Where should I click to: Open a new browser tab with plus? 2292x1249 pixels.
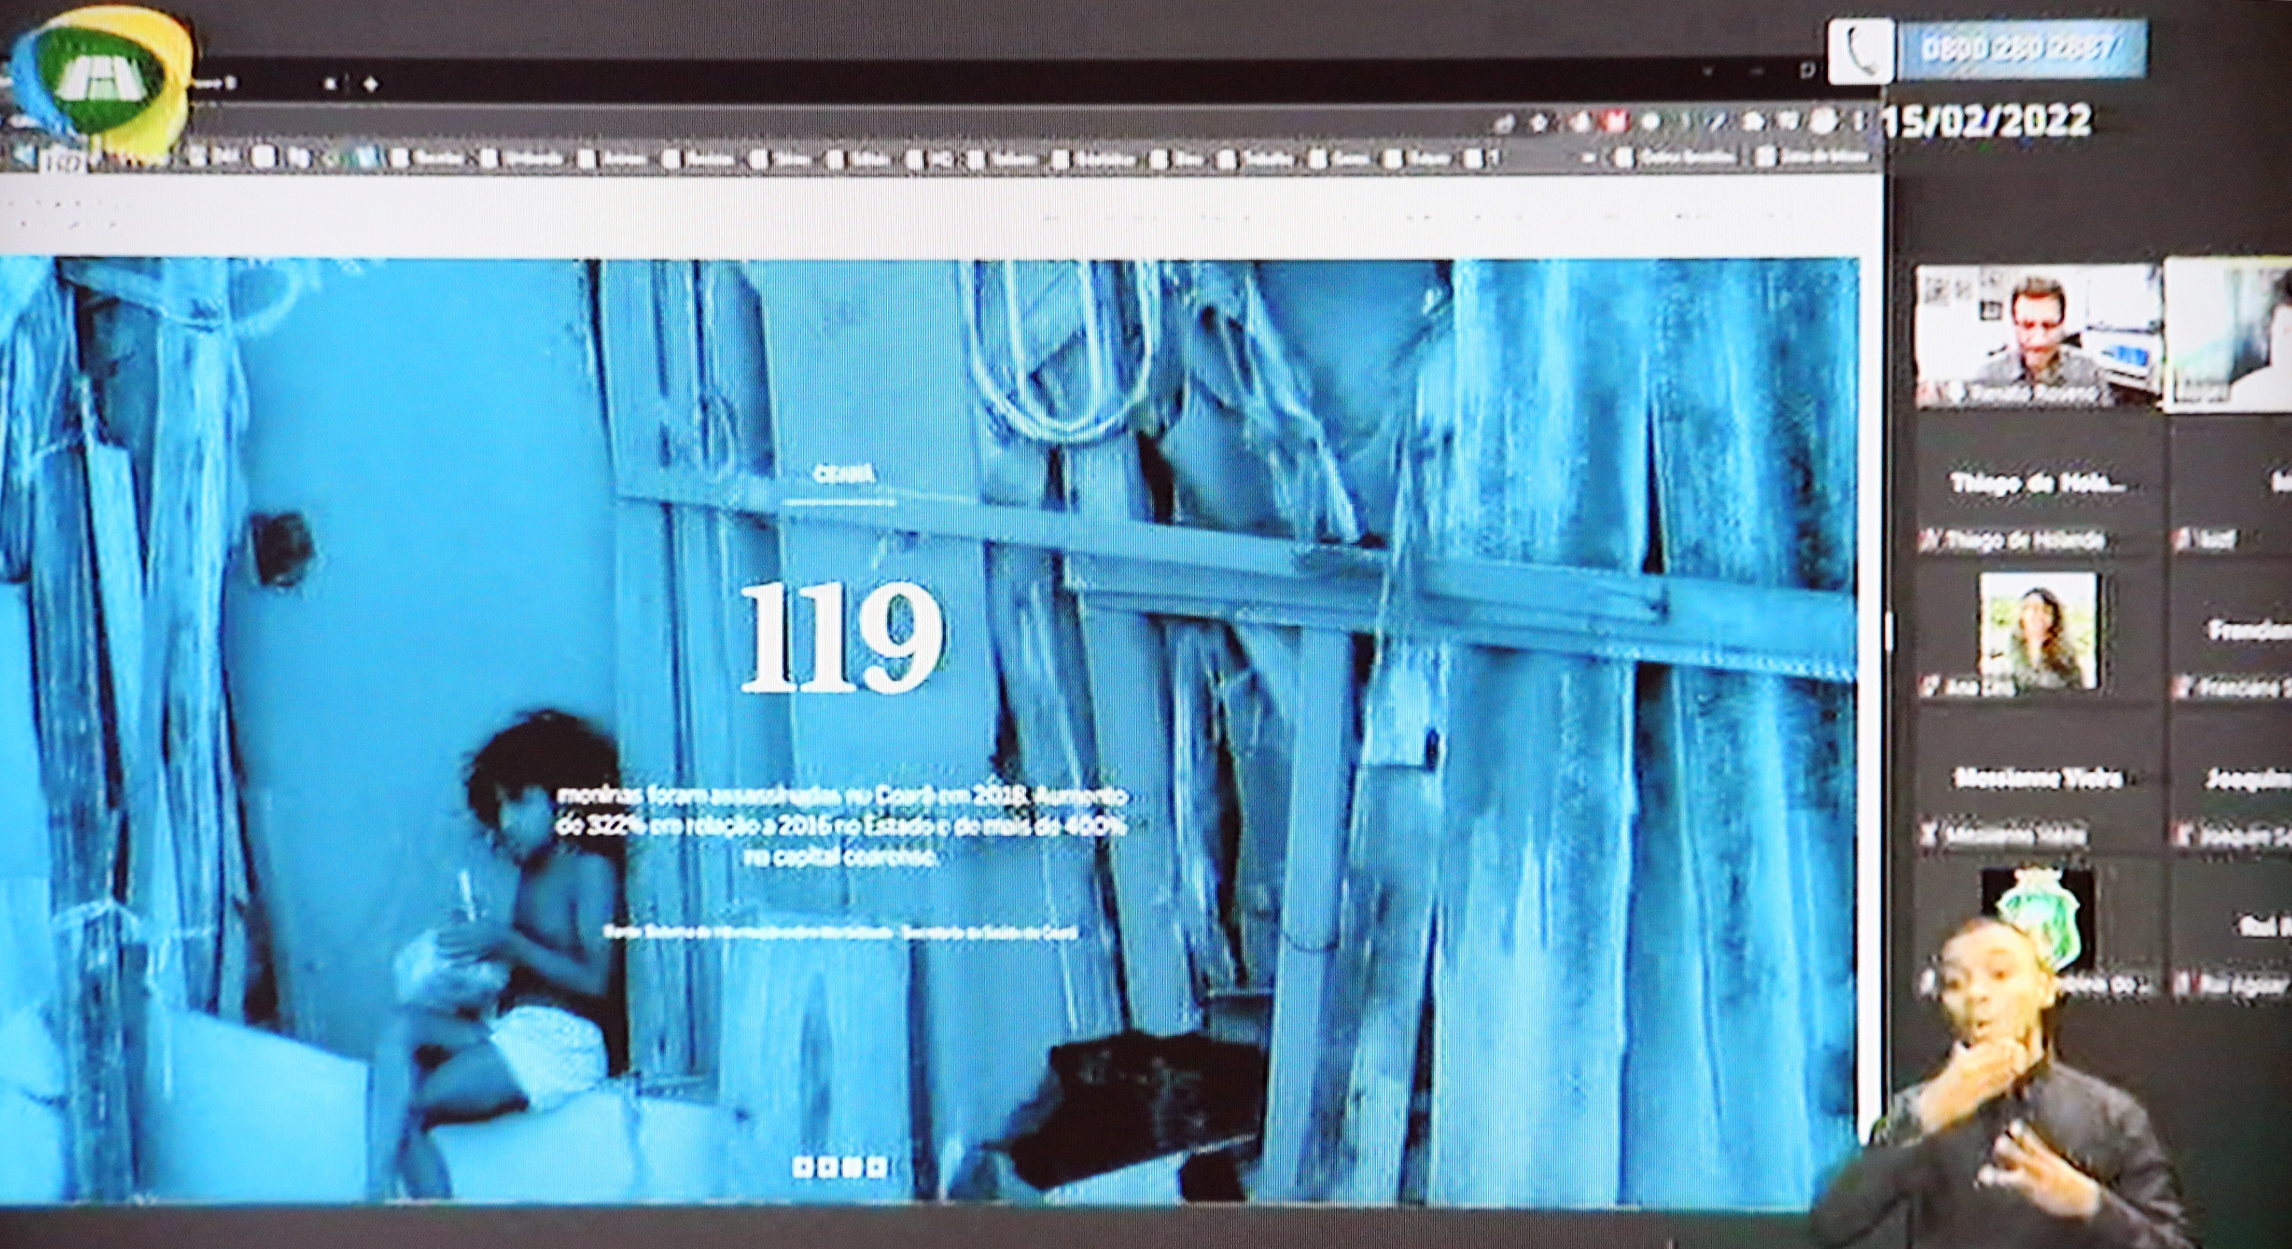[x=370, y=85]
